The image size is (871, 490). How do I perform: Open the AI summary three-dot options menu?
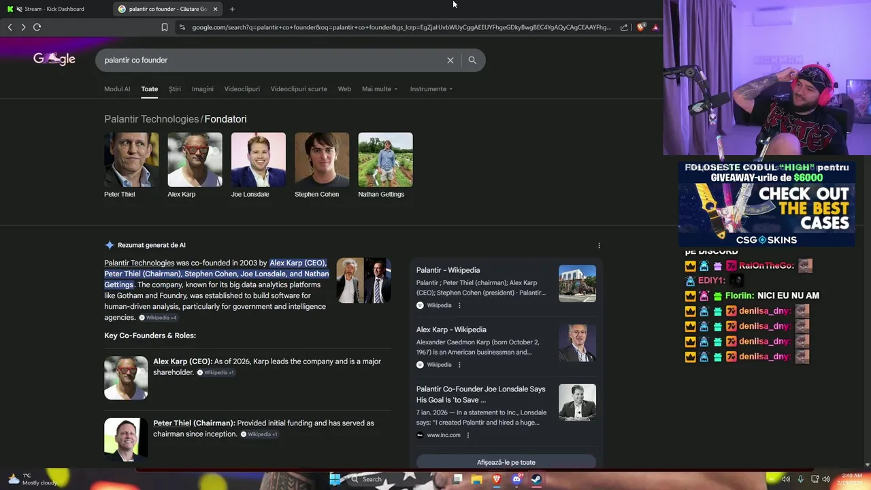click(599, 246)
